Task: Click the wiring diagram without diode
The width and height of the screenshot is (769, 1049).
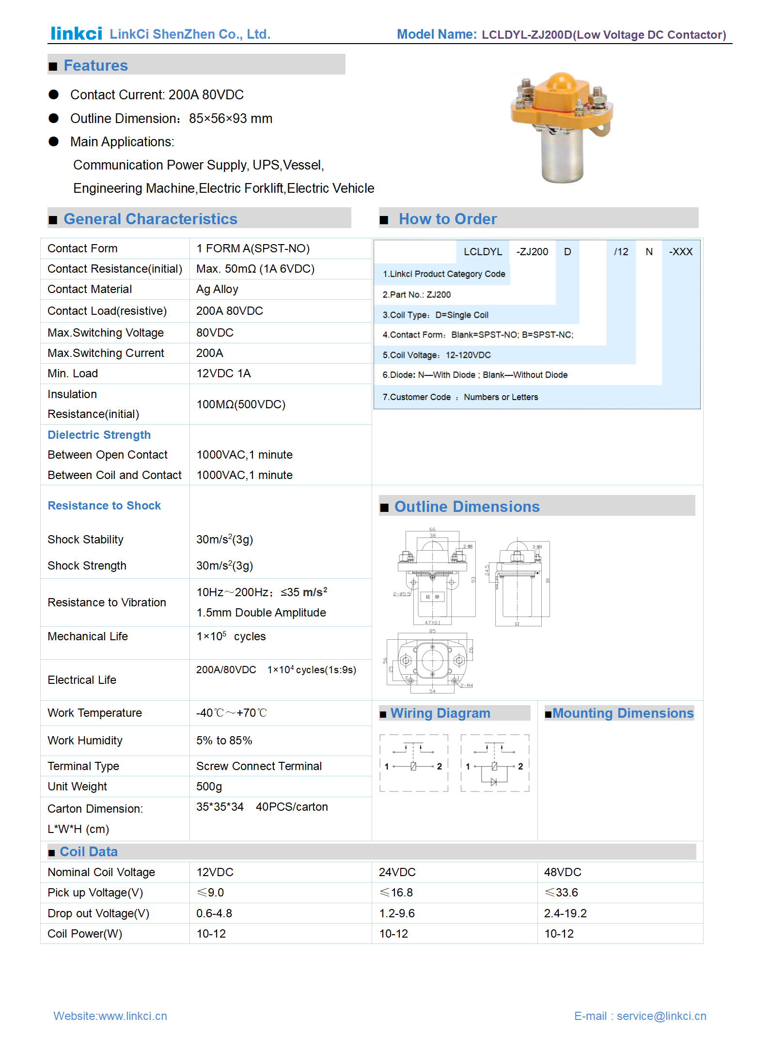Action: tap(414, 763)
